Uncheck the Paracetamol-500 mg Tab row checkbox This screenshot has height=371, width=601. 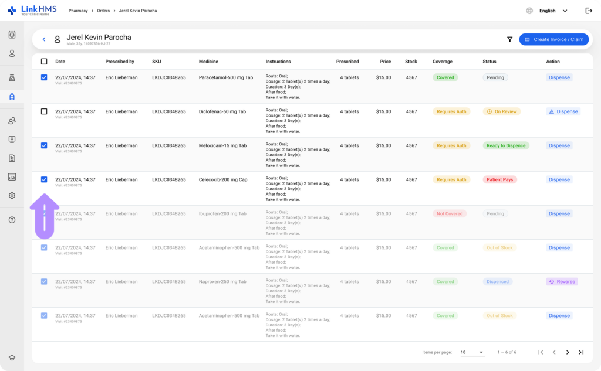click(x=44, y=77)
